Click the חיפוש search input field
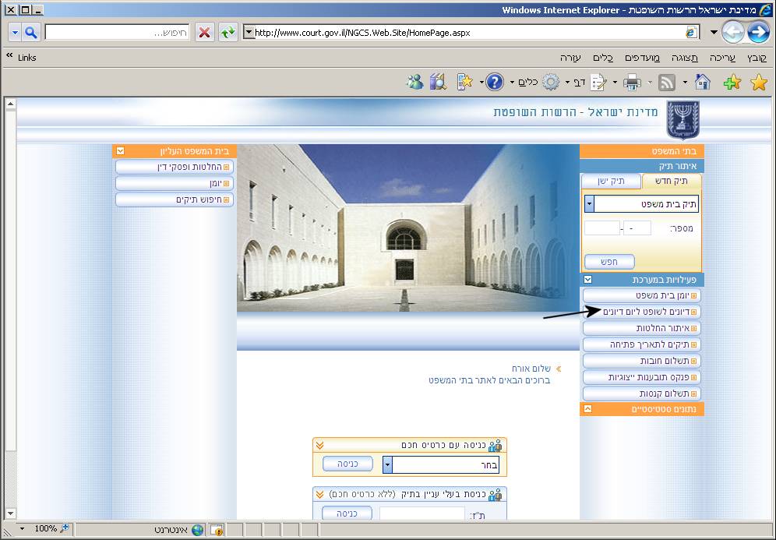This screenshot has height=540, width=776. coord(117,33)
